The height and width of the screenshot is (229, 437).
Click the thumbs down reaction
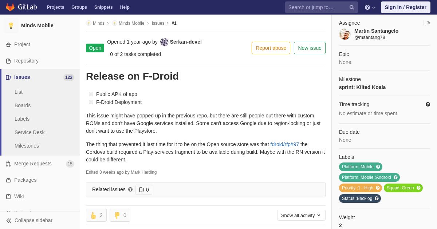pos(120,215)
